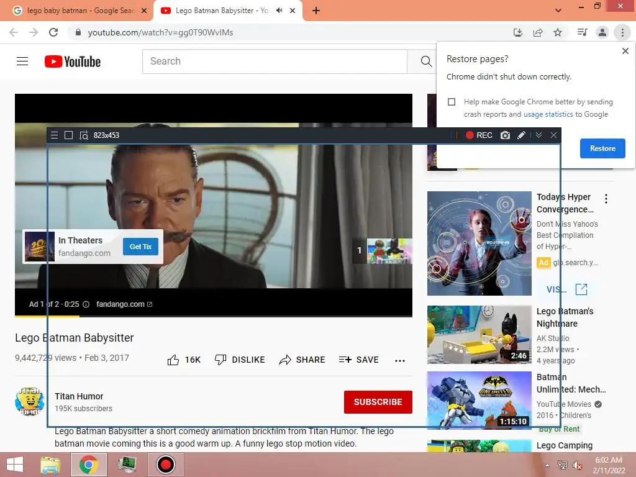Dislike the video
Viewport: 636px width, 477px height.
pyautogui.click(x=240, y=360)
